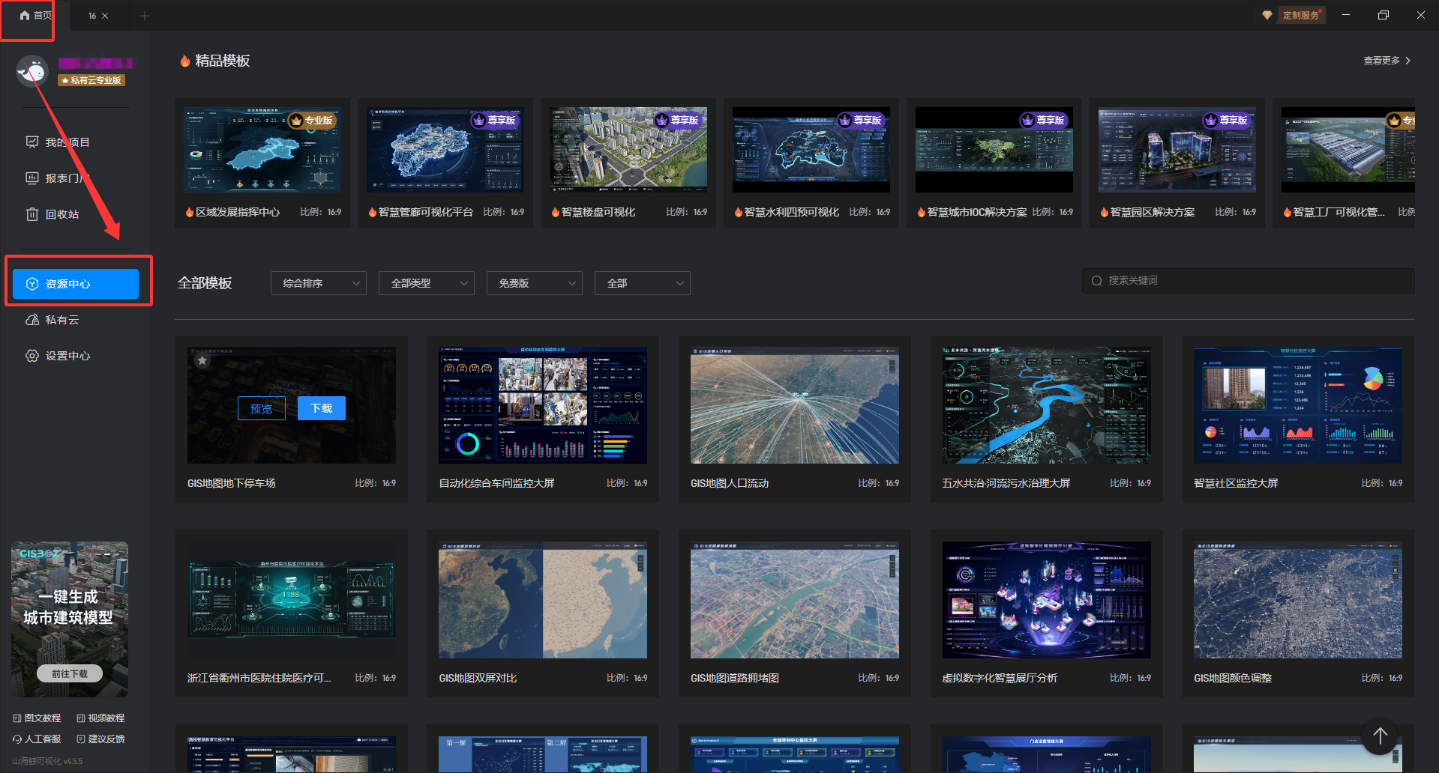Switch to the tab labeled 16
The image size is (1439, 773).
click(x=92, y=16)
